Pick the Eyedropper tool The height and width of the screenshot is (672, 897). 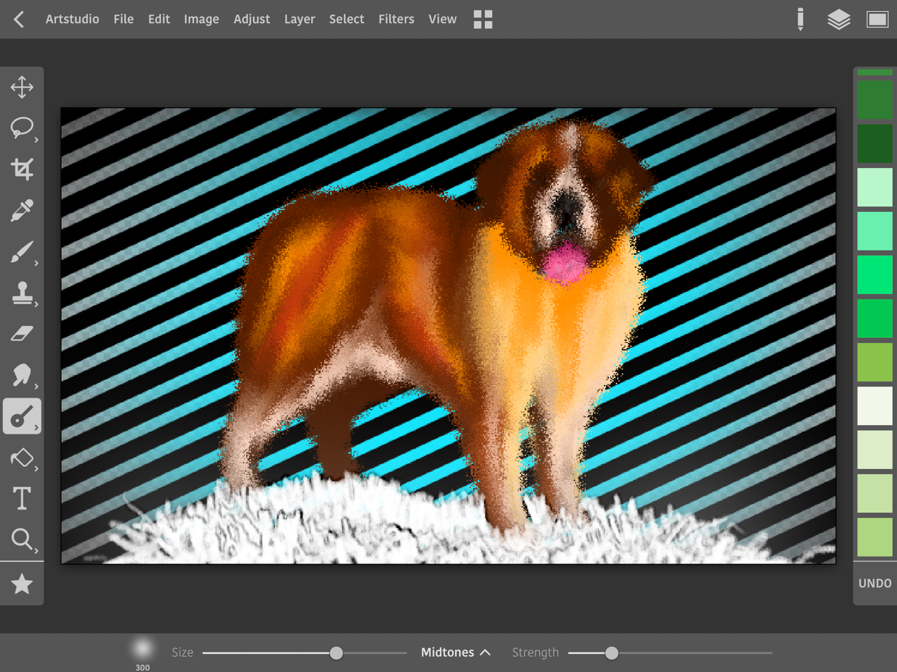click(22, 211)
